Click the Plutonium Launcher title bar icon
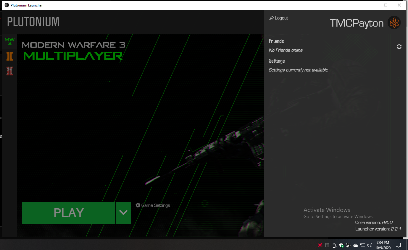Viewport: 408px width, 250px height. tap(7, 5)
